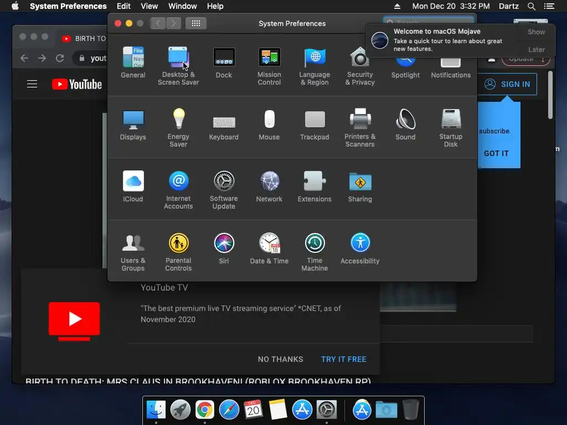
Task: Open Finder from the Dock
Action: coord(156,410)
